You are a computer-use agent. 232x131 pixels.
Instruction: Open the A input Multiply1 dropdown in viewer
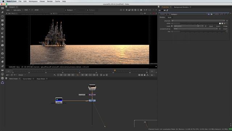click(70, 10)
